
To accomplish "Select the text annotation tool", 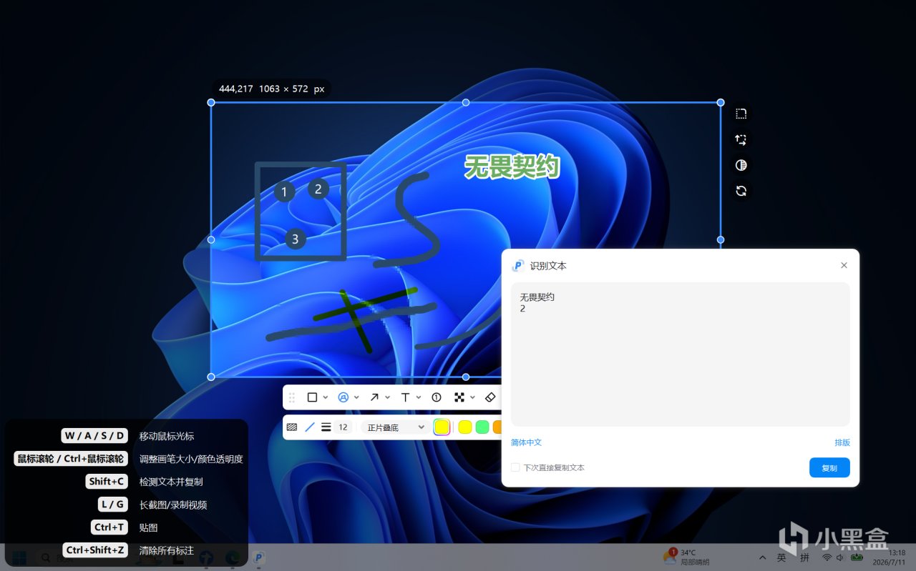I will pyautogui.click(x=405, y=397).
